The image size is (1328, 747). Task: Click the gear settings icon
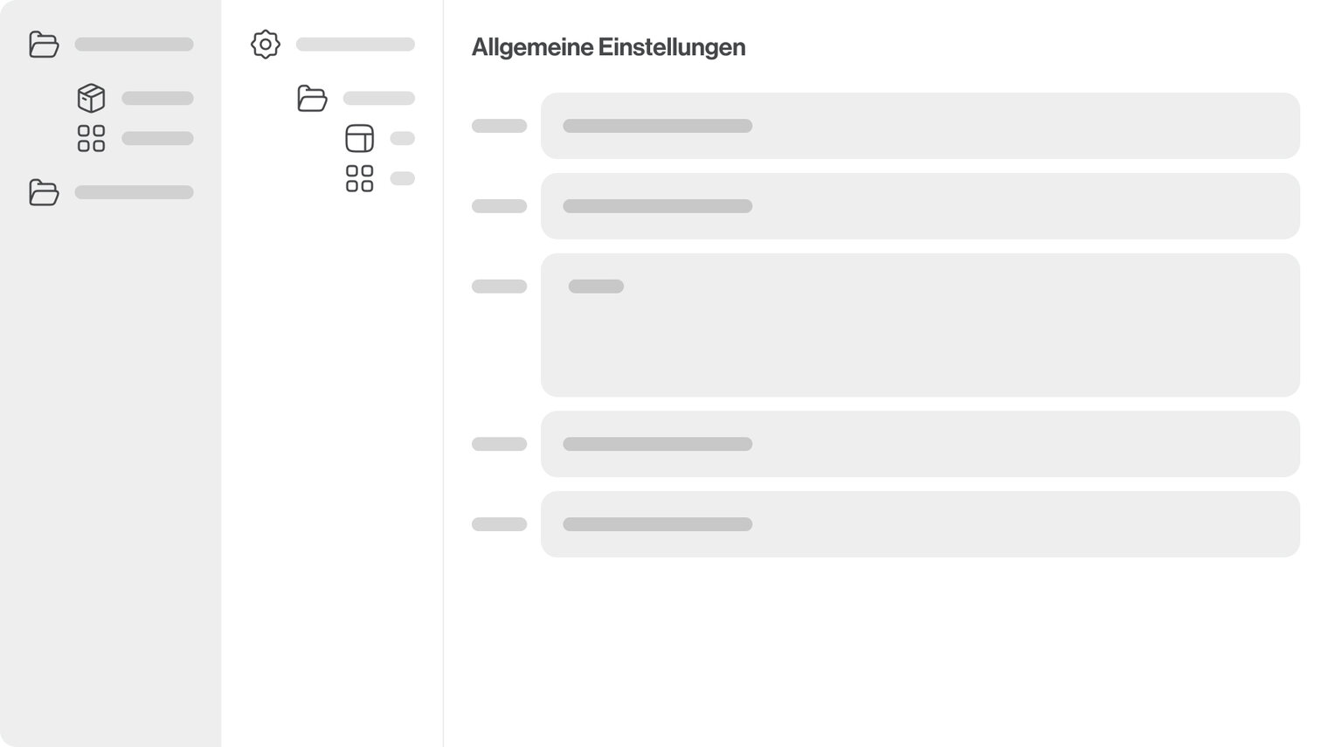tap(266, 45)
